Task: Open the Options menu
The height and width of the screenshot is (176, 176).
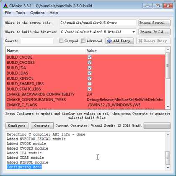Action: tap(37, 13)
